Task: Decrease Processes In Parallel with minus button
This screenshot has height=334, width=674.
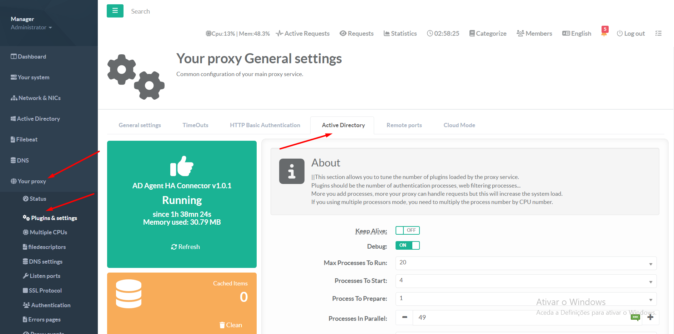Action: click(404, 318)
